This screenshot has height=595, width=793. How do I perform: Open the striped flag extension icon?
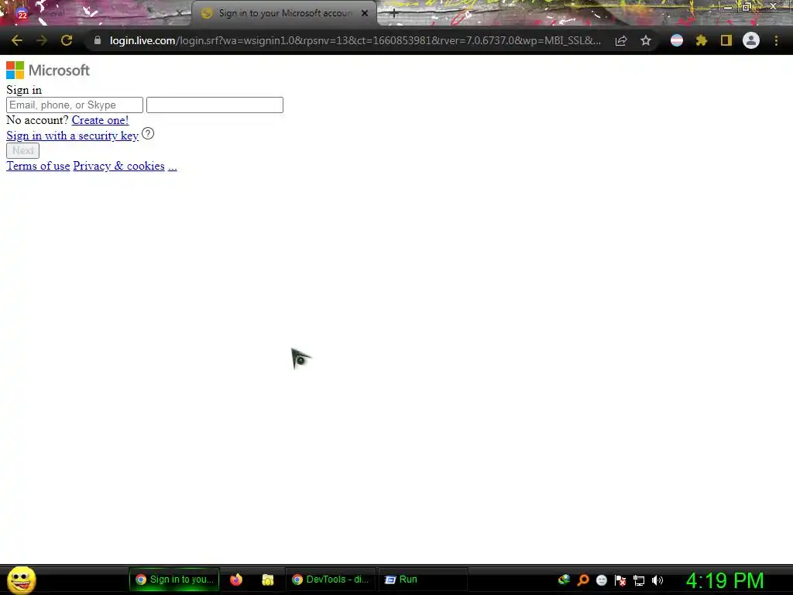click(x=677, y=40)
